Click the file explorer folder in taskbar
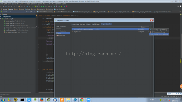The image size is (182, 102). [x=68, y=100]
